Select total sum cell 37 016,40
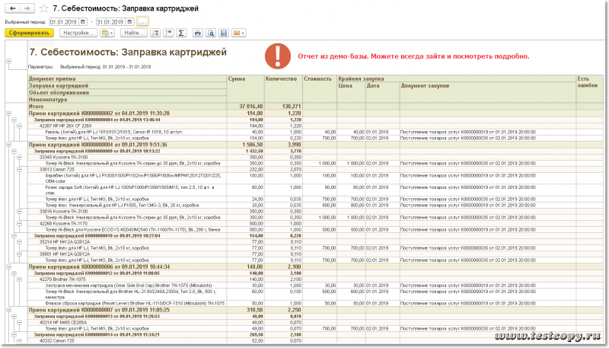This screenshot has height=348, width=609. pos(245,107)
